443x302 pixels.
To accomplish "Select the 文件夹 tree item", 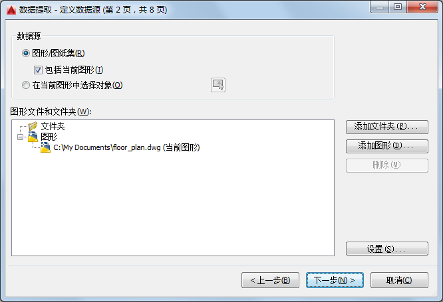I will (x=53, y=126).
